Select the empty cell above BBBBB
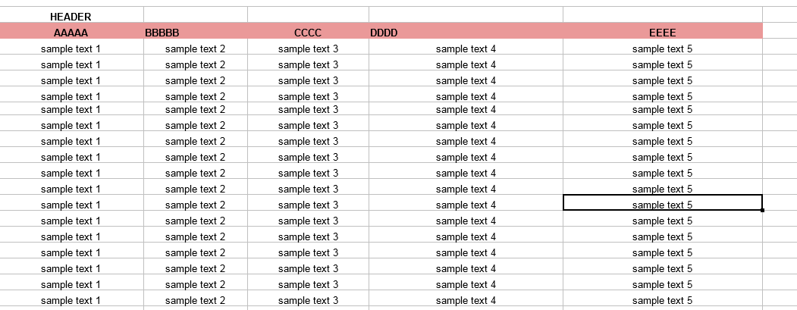The height and width of the screenshot is (310, 797). [x=195, y=15]
